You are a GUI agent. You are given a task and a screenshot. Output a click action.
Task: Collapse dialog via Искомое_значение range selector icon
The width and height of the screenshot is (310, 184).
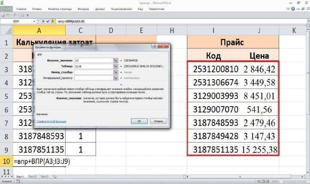[x=115, y=60]
